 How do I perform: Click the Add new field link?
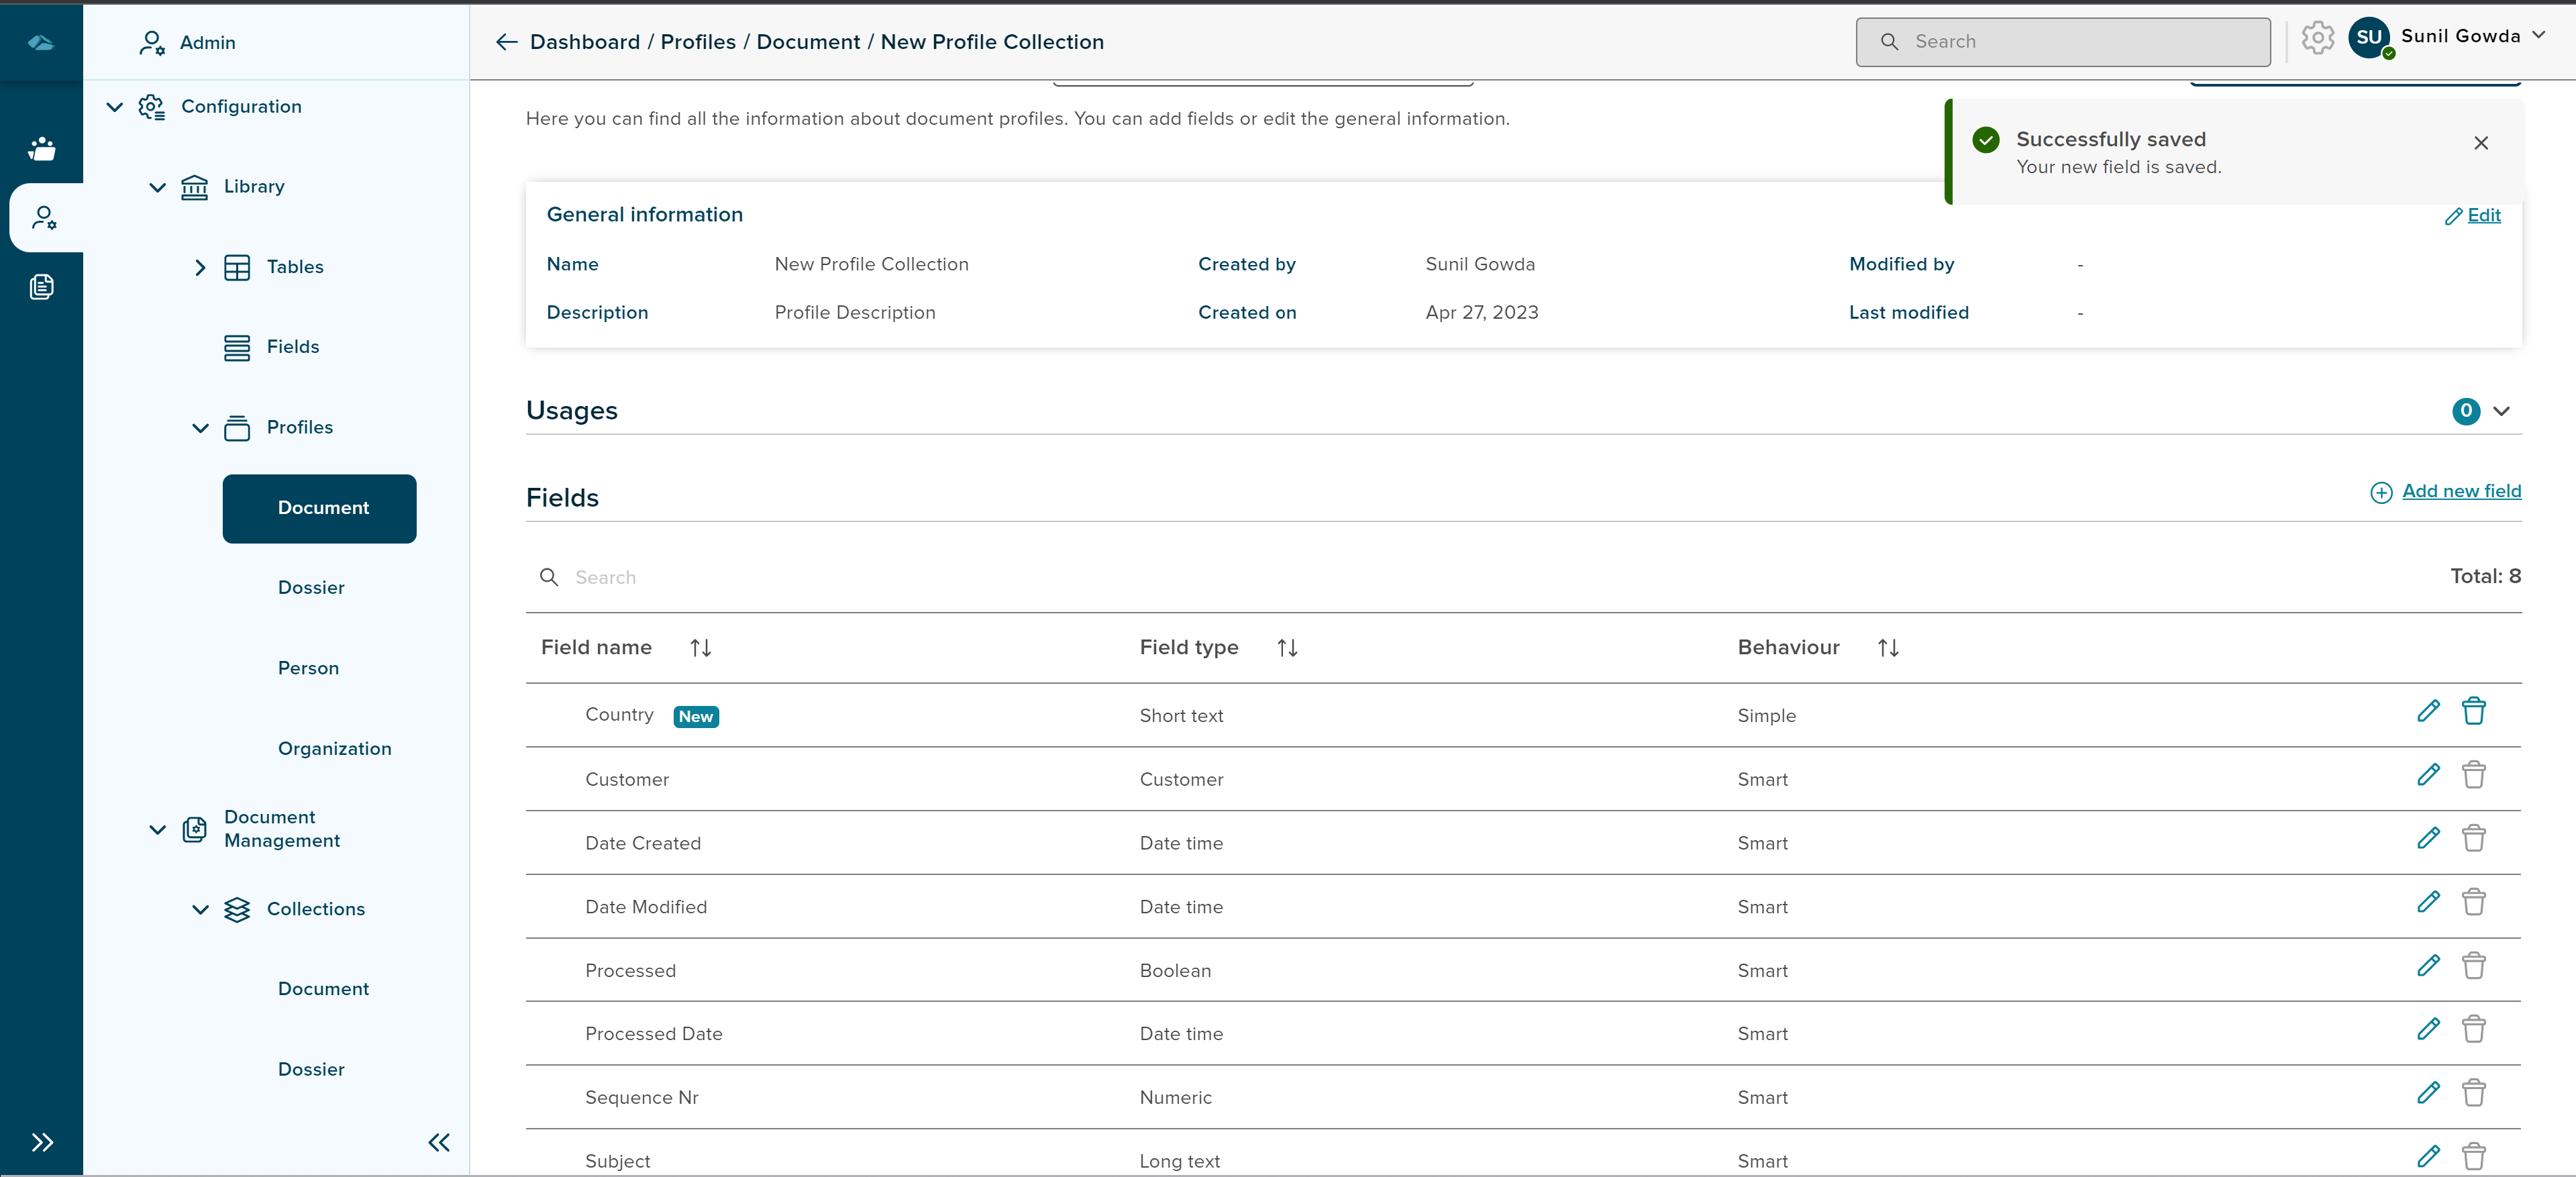click(x=2460, y=491)
